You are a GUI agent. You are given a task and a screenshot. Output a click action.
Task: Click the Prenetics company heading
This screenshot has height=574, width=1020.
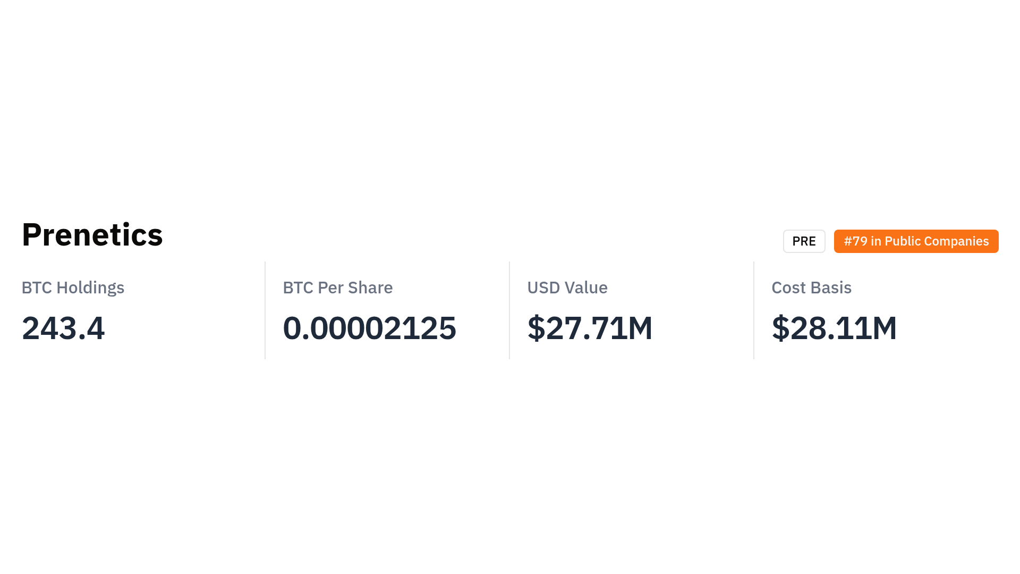pos(92,234)
